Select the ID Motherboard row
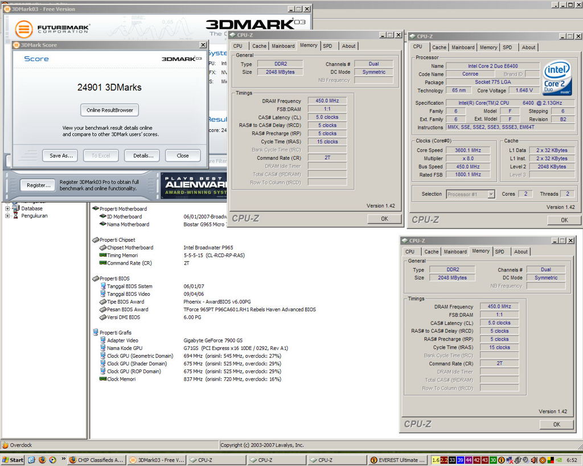 click(x=163, y=216)
